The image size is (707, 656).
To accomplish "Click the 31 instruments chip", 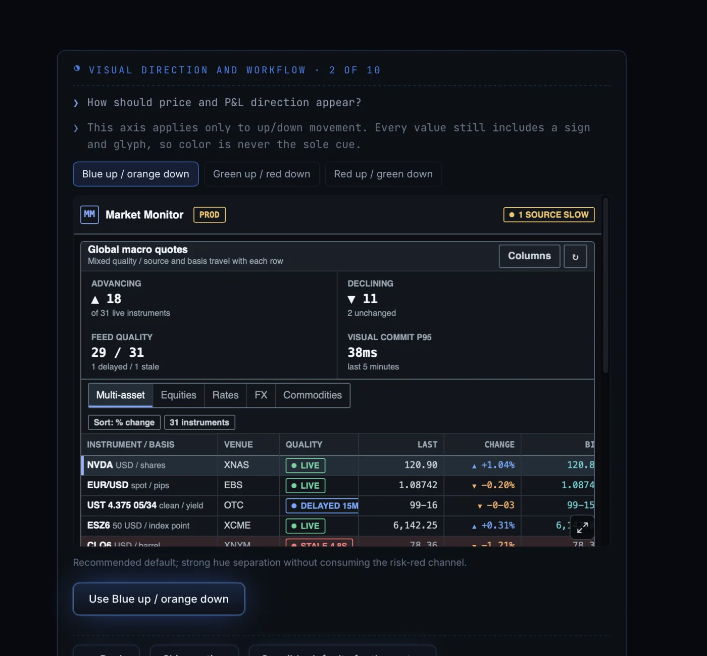I will 199,423.
